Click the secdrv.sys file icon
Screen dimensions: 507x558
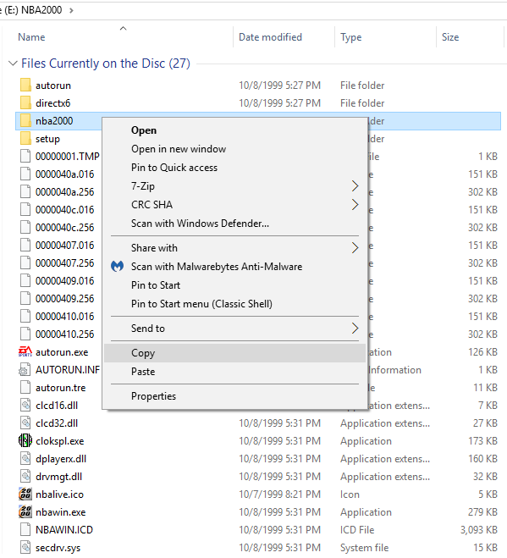click(x=25, y=548)
